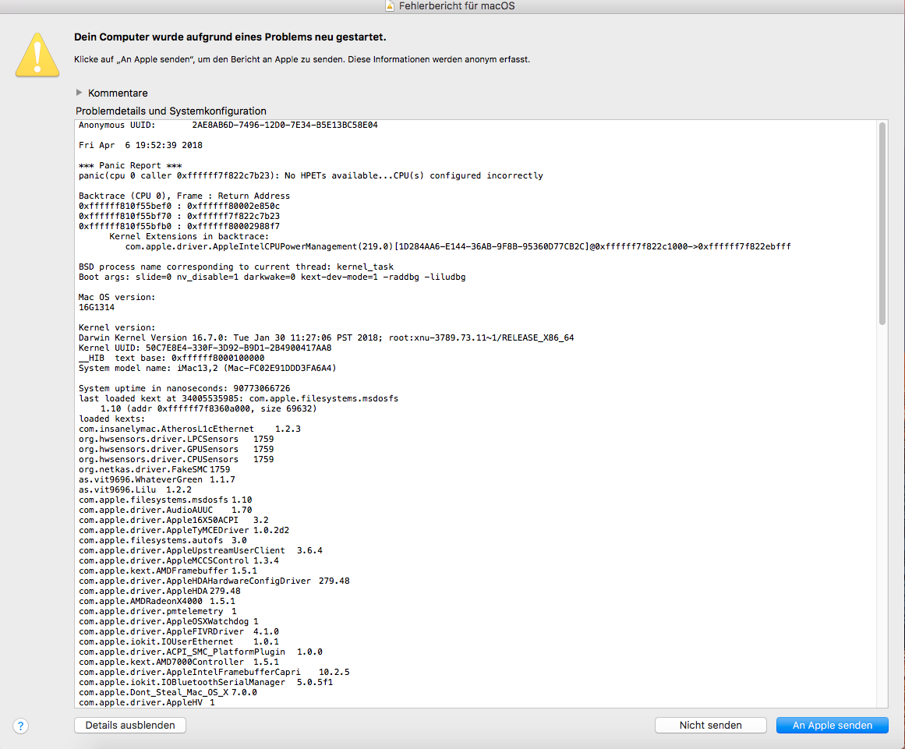Click the com.apple.filesystems.autofs line
Viewport: 905px width, 749px height.
click(163, 540)
